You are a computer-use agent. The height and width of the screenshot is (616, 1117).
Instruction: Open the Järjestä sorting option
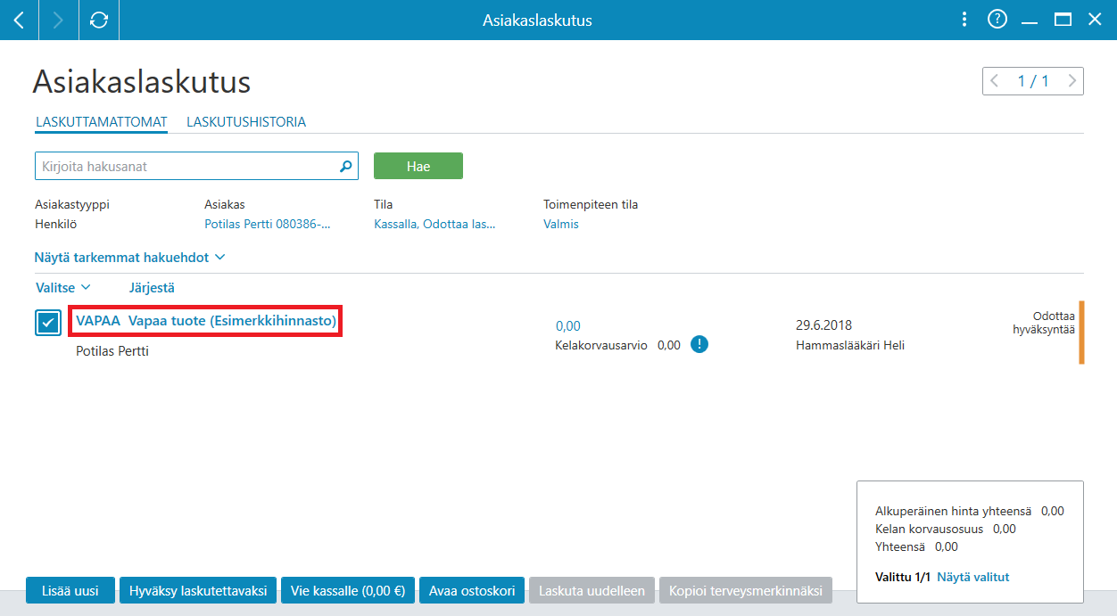tap(152, 287)
